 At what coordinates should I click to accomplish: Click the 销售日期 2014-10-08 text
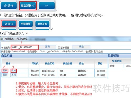coord(13,51)
